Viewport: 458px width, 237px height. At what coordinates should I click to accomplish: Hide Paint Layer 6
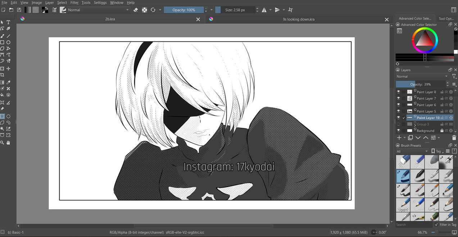398,105
